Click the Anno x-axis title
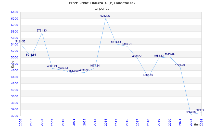 197,125
